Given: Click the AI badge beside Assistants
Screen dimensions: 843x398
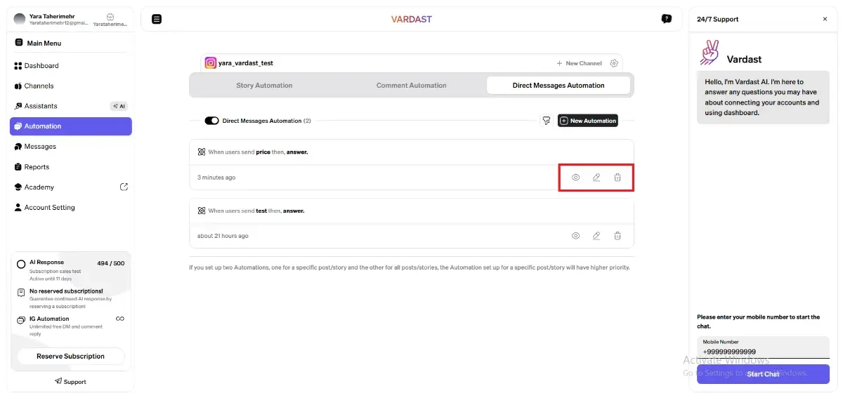Looking at the screenshot, I should [x=119, y=107].
